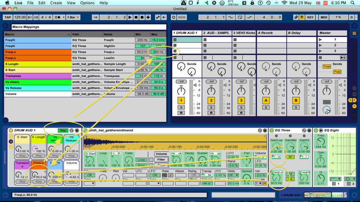360x202 pixels.
Task: Solo the track 2 AUD - SAMPL
Action: point(211,107)
